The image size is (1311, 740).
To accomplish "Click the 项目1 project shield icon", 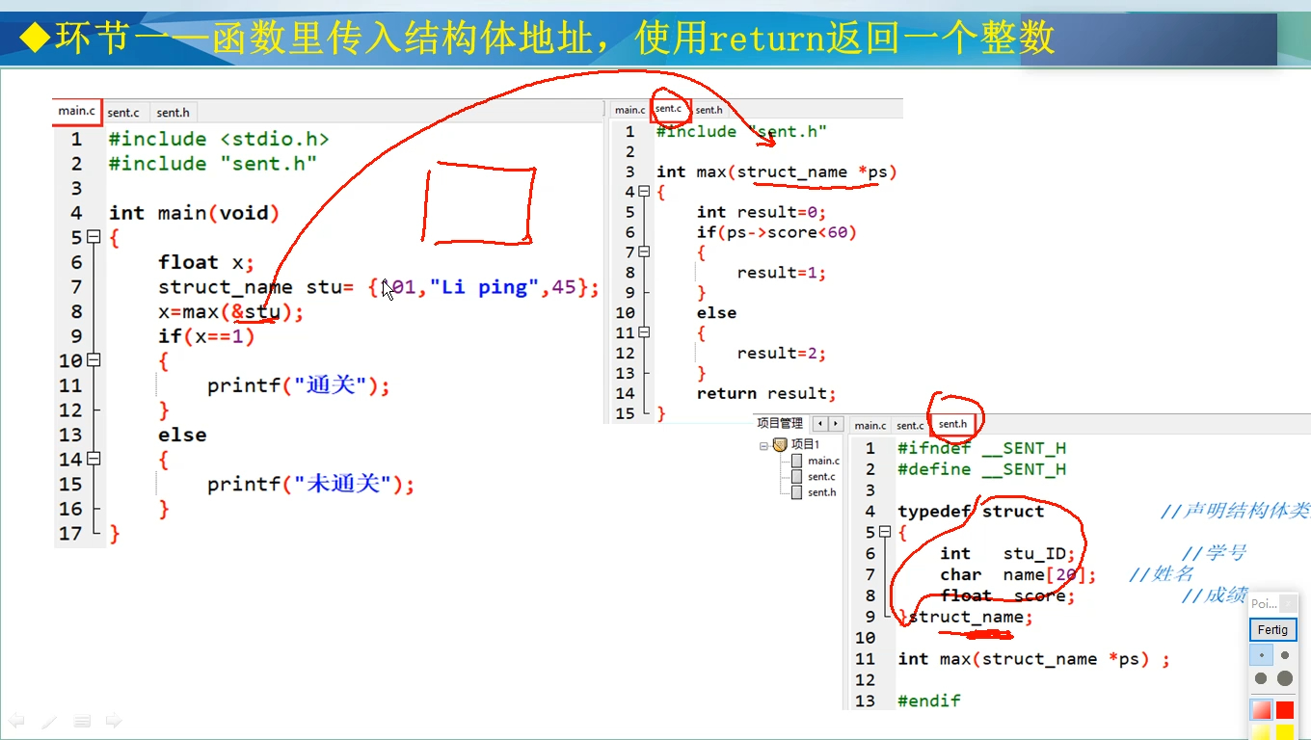I will tap(780, 446).
